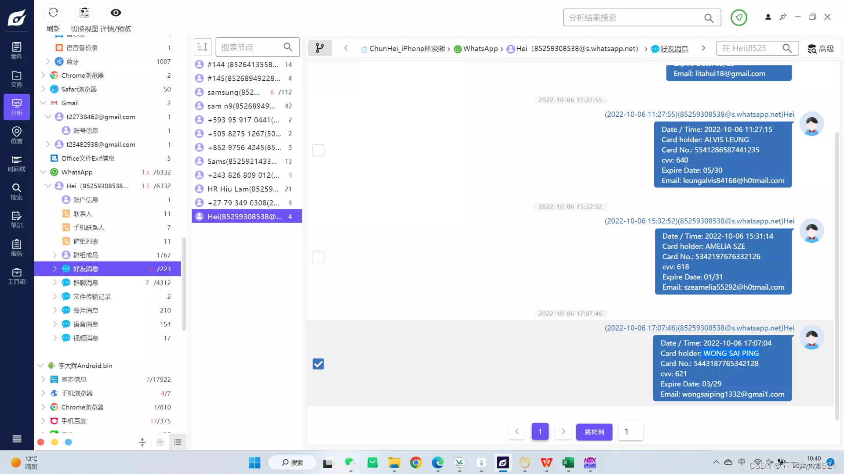The width and height of the screenshot is (844, 474).
Task: Click the refresh (刷新) icon
Action: (53, 13)
